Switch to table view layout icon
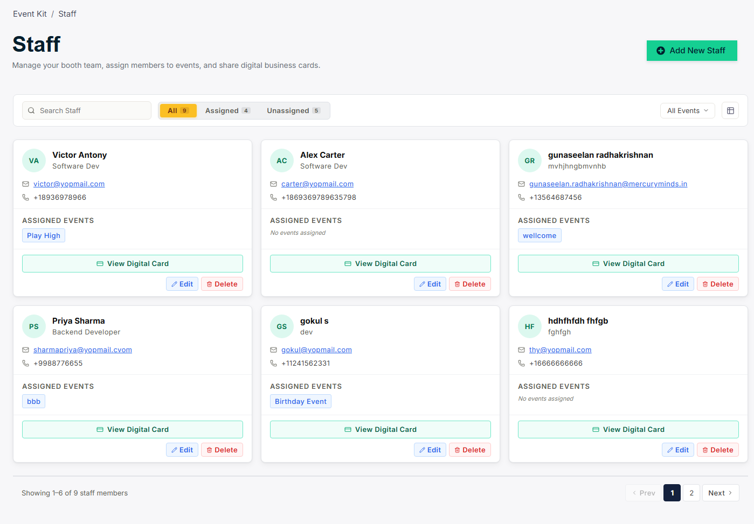 (730, 110)
